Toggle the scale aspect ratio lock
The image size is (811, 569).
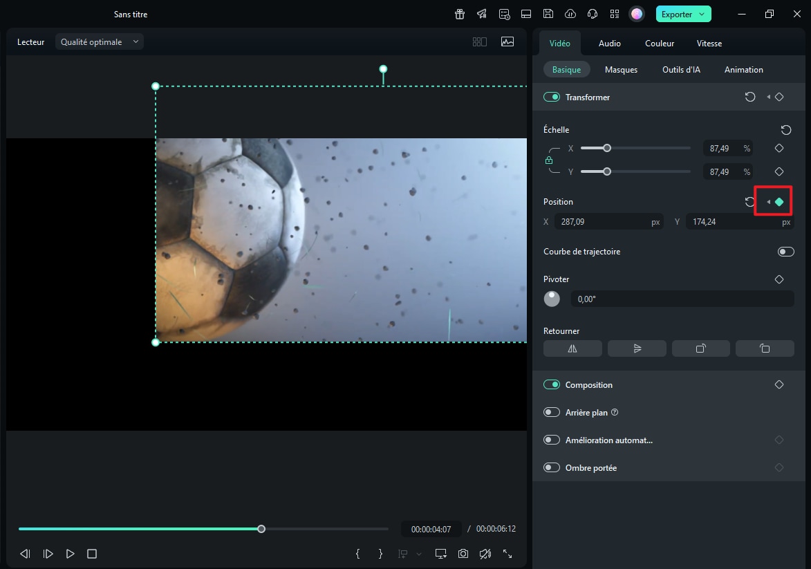click(549, 160)
